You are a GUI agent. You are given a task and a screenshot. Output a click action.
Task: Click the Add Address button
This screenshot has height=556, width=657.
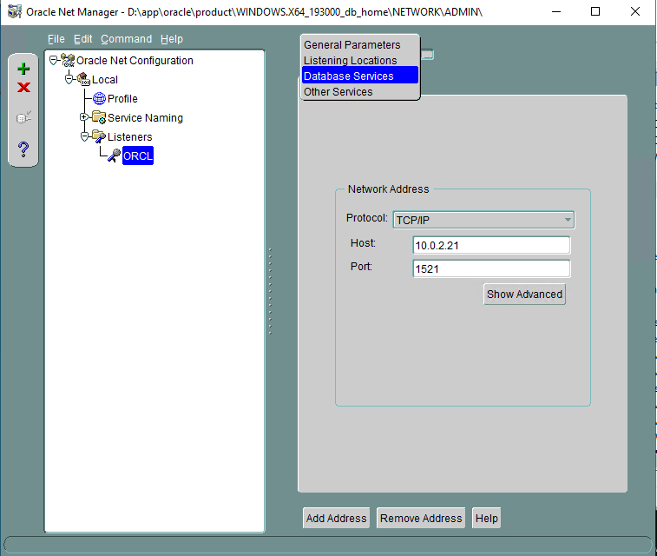336,519
